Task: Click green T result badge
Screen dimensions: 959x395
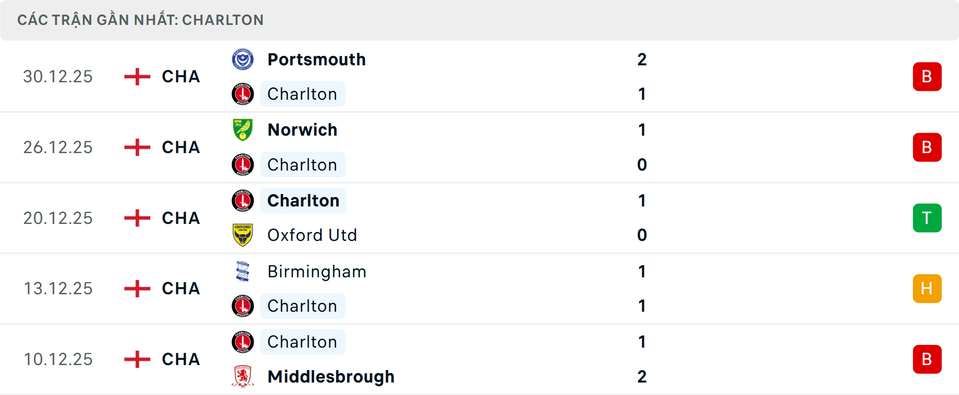Action: click(927, 218)
